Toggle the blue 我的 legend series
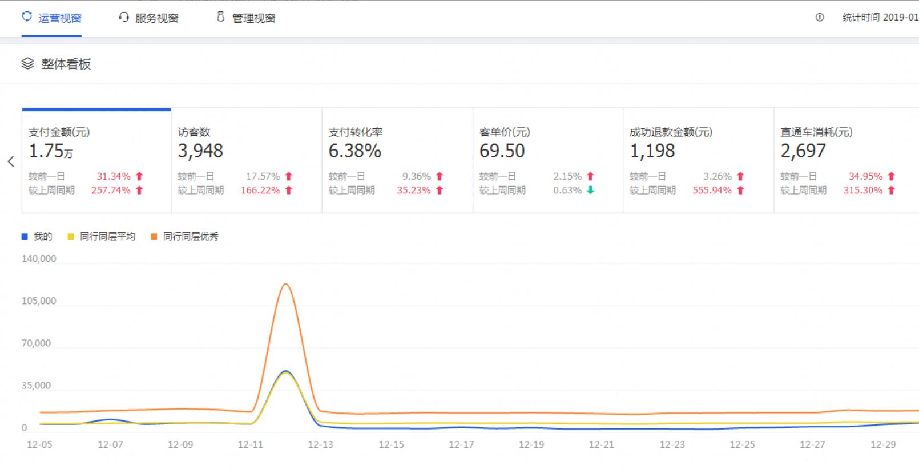Screen dimensions: 919x470 click(37, 236)
